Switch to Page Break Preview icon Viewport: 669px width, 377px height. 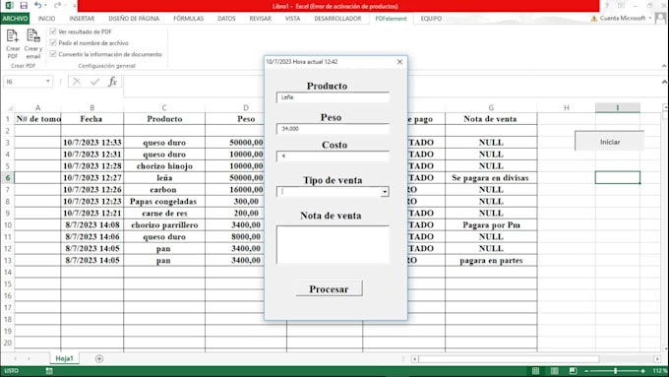pyautogui.click(x=573, y=370)
